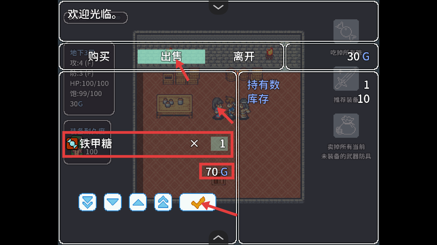Select the 出售 (Sell) tab
This screenshot has width=437, height=245.
pyautogui.click(x=171, y=57)
